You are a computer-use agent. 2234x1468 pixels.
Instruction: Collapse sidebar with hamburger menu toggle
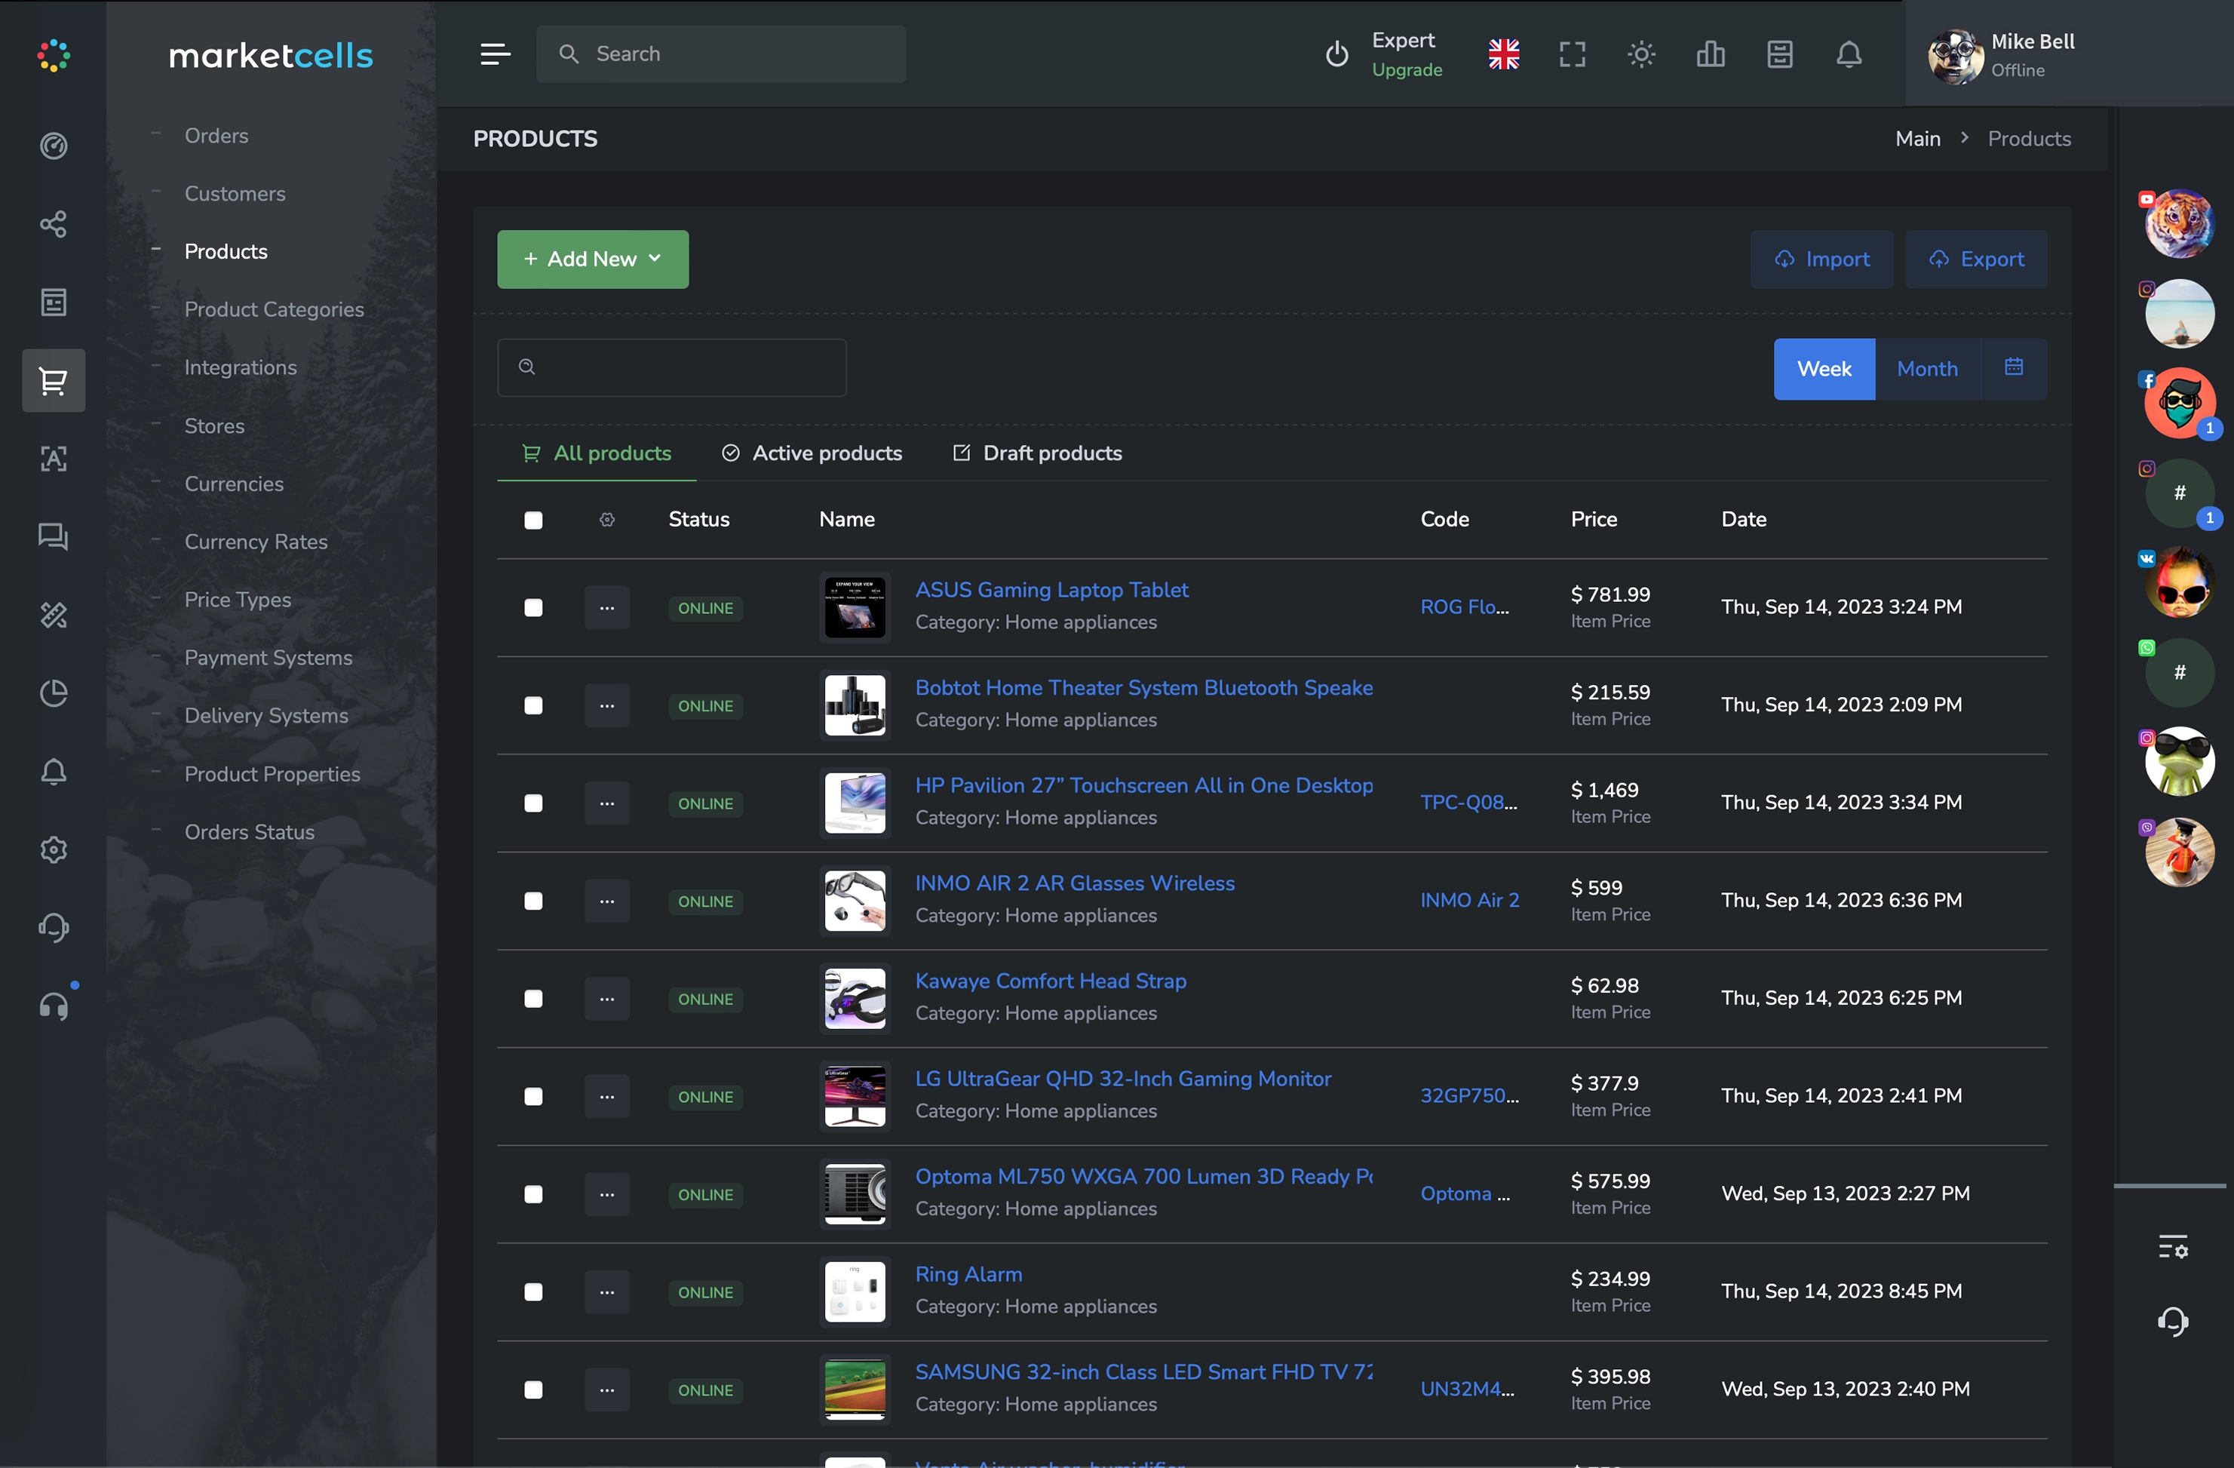pos(495,54)
